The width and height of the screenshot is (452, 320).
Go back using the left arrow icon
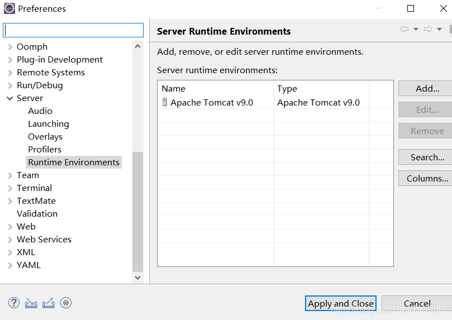click(x=405, y=29)
